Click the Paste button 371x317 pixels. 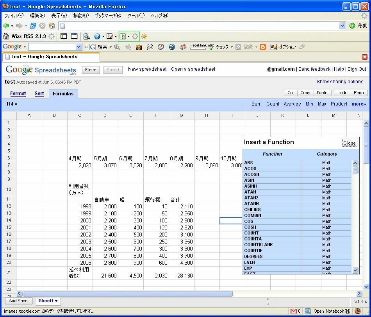tap(322, 93)
